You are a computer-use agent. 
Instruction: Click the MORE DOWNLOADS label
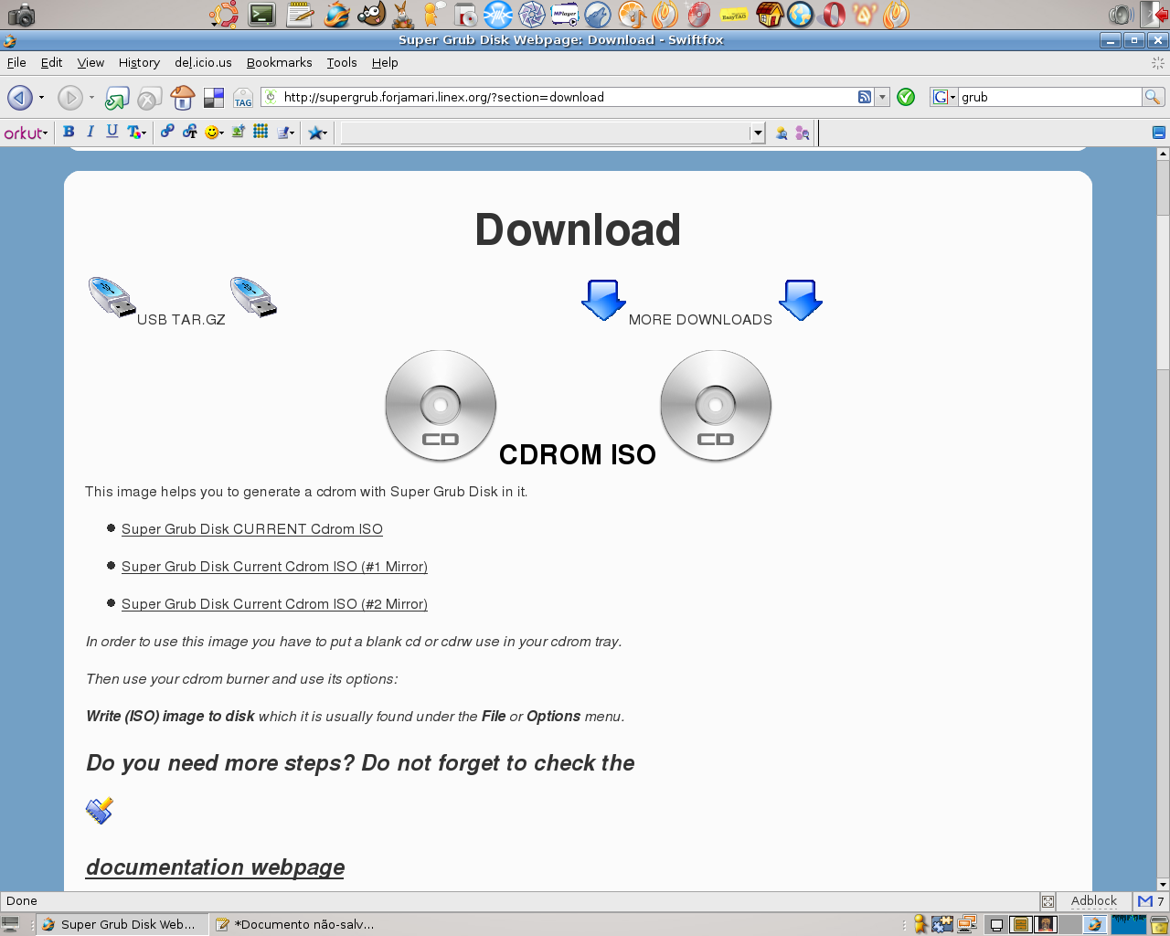pyautogui.click(x=700, y=320)
